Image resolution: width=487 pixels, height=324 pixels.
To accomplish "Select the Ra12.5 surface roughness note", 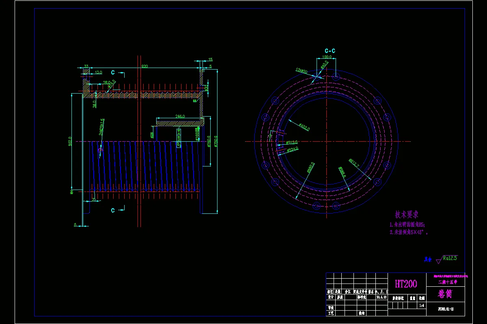I will point(450,258).
